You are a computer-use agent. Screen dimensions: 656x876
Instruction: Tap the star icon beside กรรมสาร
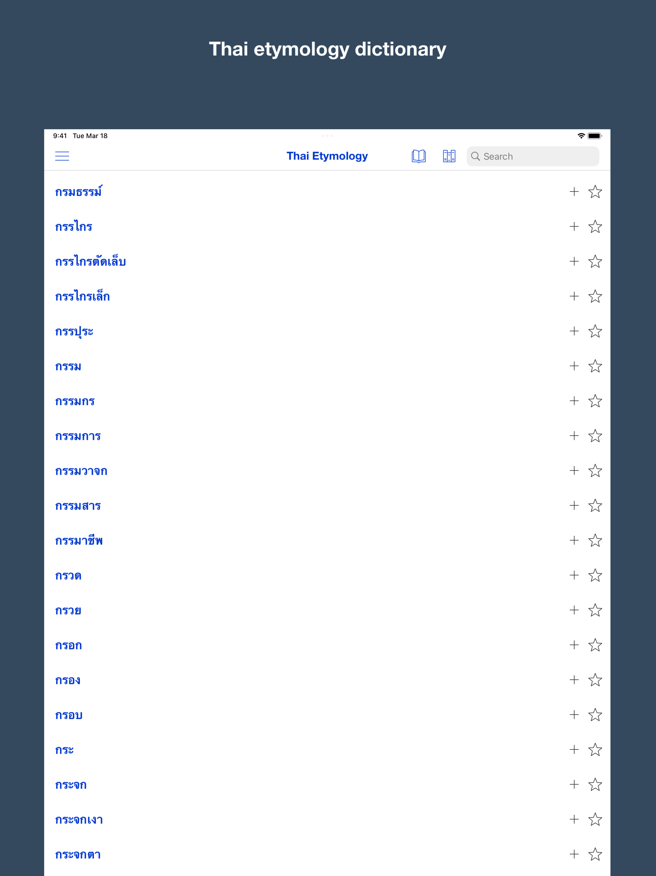(x=595, y=505)
